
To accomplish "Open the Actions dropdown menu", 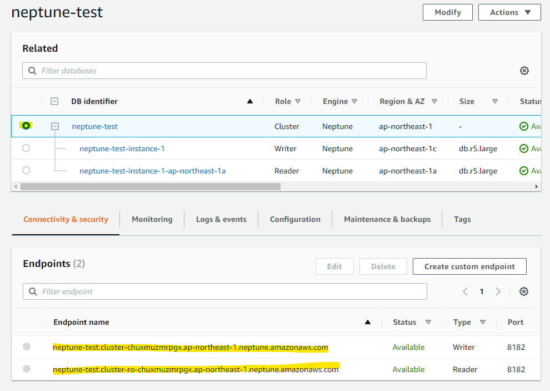I will click(509, 12).
